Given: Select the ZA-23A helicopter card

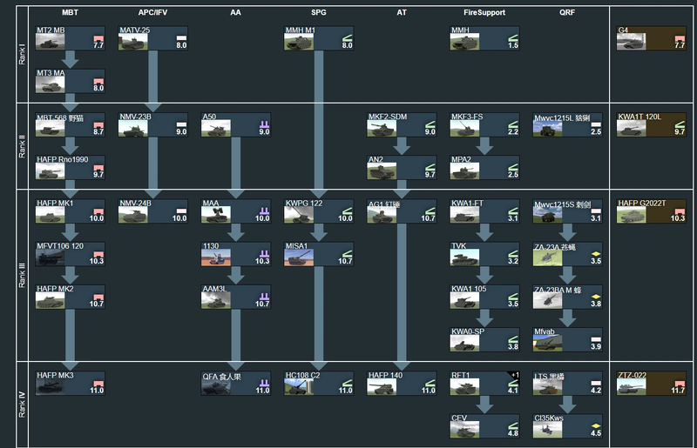Looking at the screenshot, I should point(568,254).
